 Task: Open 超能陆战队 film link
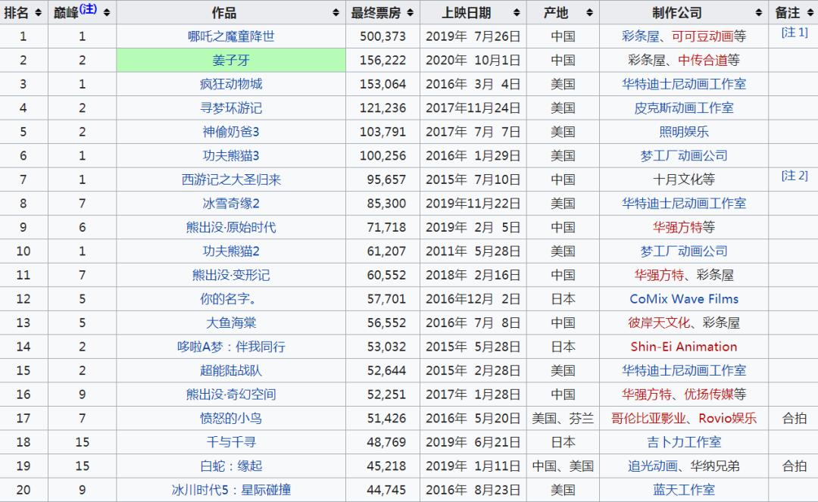coord(231,371)
